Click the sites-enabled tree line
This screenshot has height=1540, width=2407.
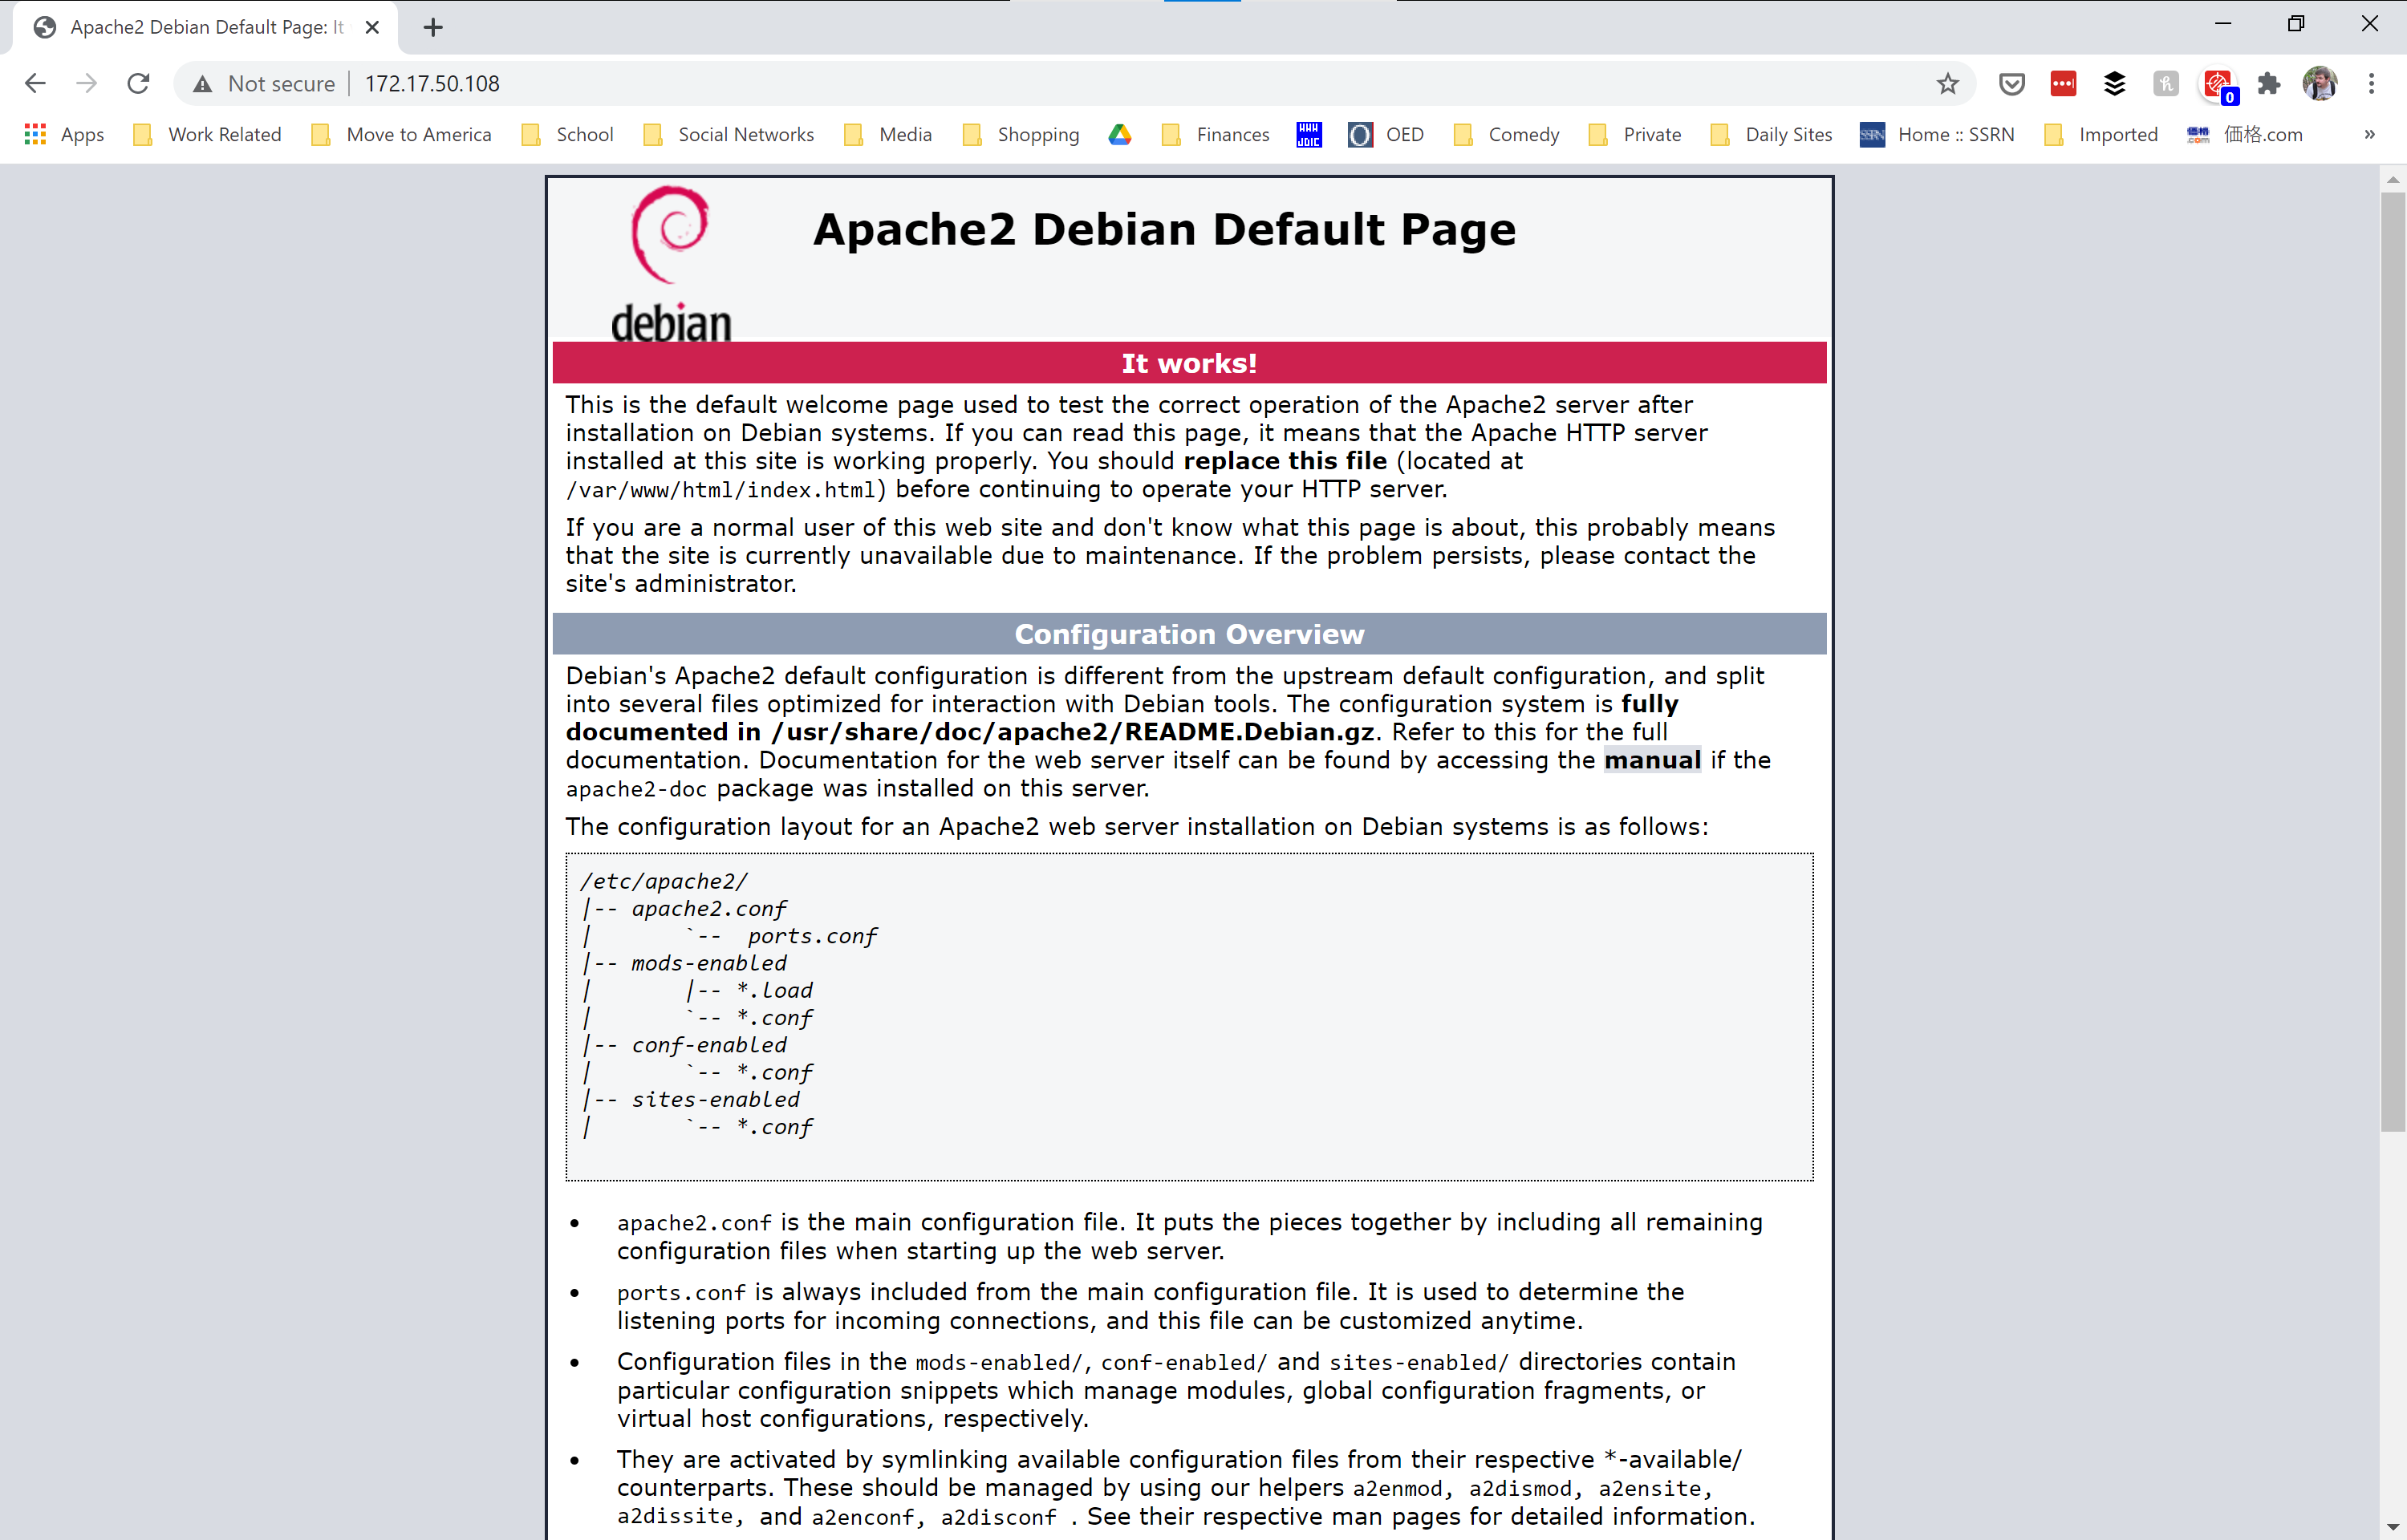tap(715, 1099)
